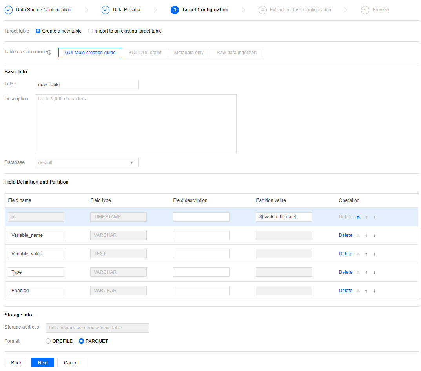Click the partition icon in the Enabled row
Image resolution: width=421 pixels, height=371 pixels.
point(358,291)
